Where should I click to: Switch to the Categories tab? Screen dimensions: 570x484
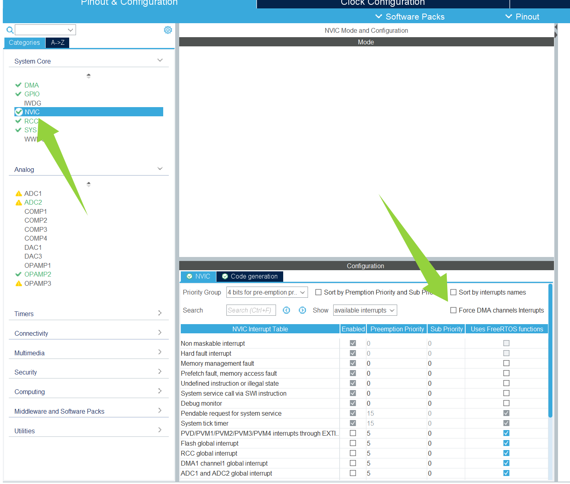24,43
